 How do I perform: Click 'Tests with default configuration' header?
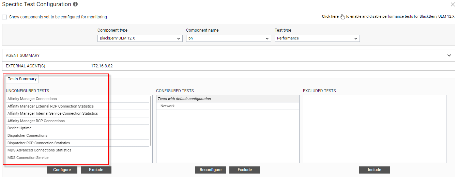(x=228, y=99)
